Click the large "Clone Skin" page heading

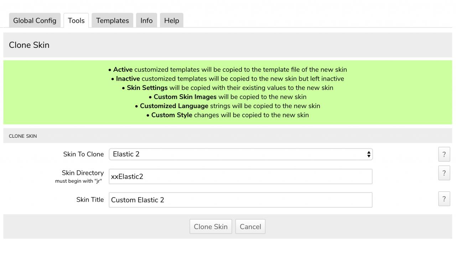[29, 45]
